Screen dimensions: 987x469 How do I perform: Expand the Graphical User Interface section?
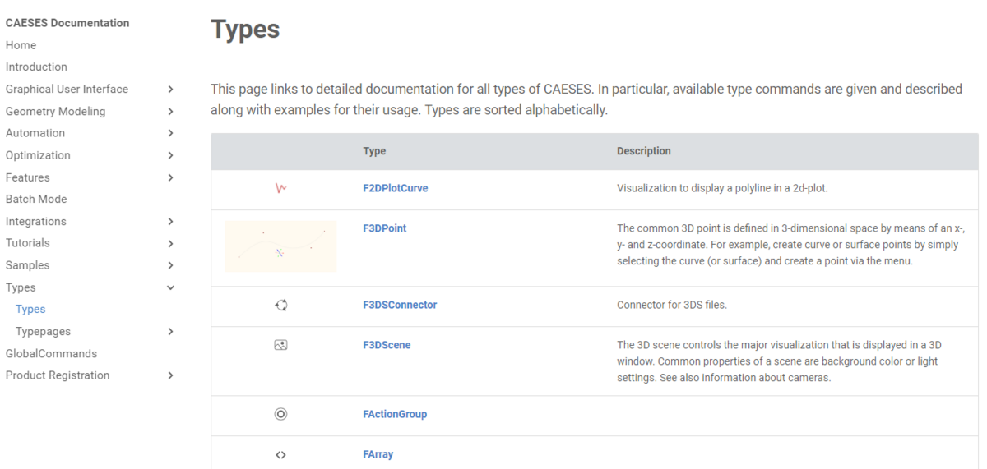170,89
